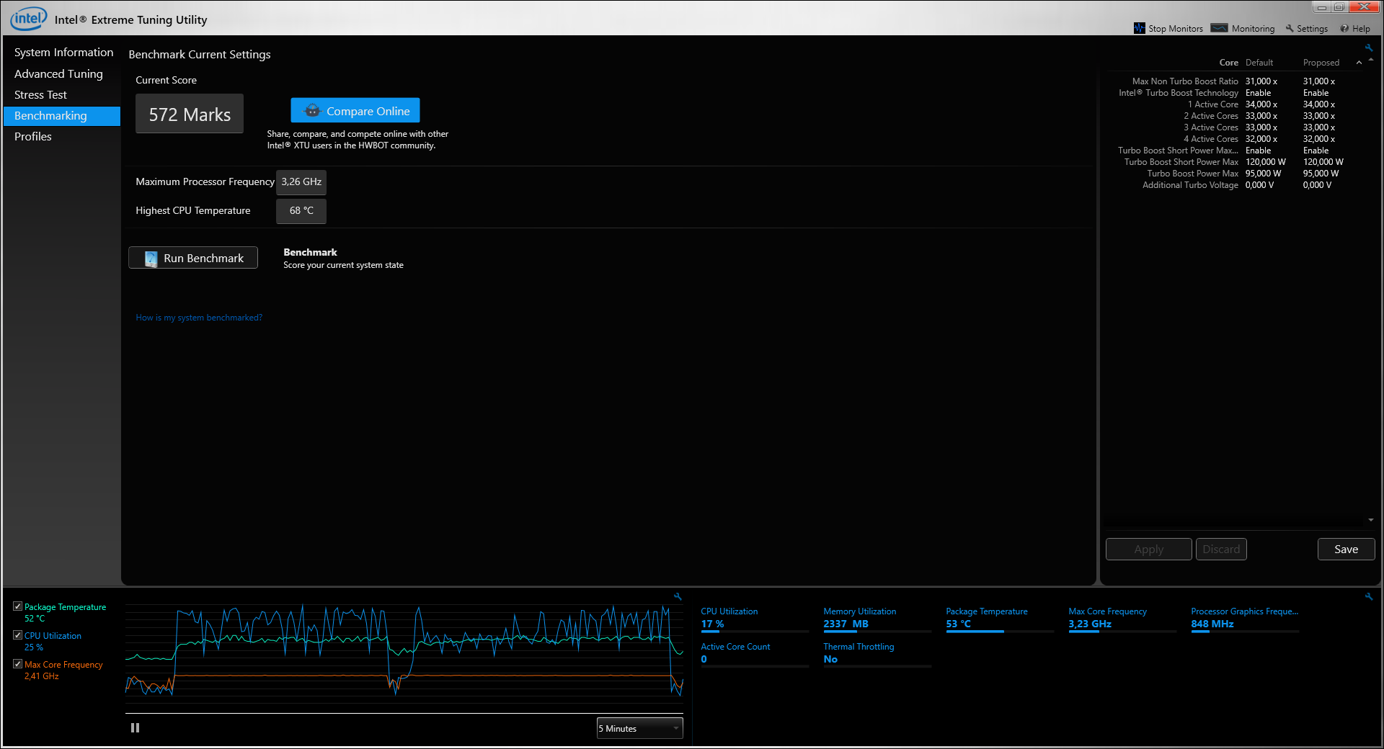Viewport: 1384px width, 749px height.
Task: Click the proposed 95,000 W Turbo Boost Power Max value
Action: [1321, 174]
